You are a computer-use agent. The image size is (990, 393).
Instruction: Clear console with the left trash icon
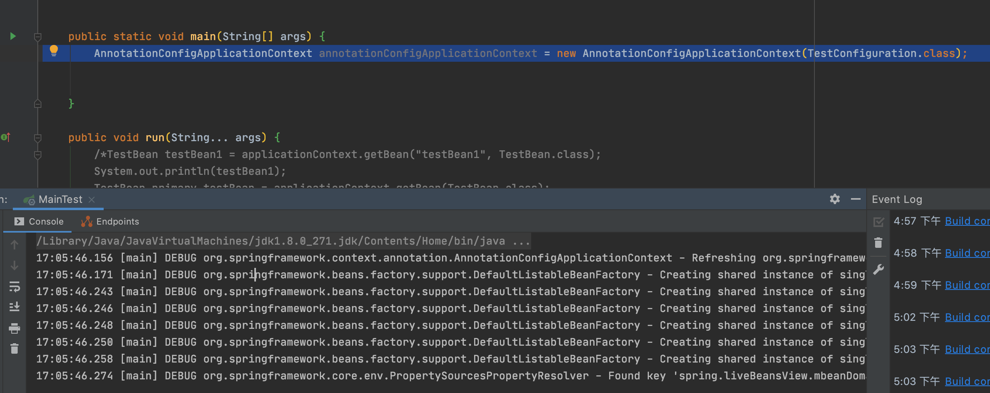[14, 349]
